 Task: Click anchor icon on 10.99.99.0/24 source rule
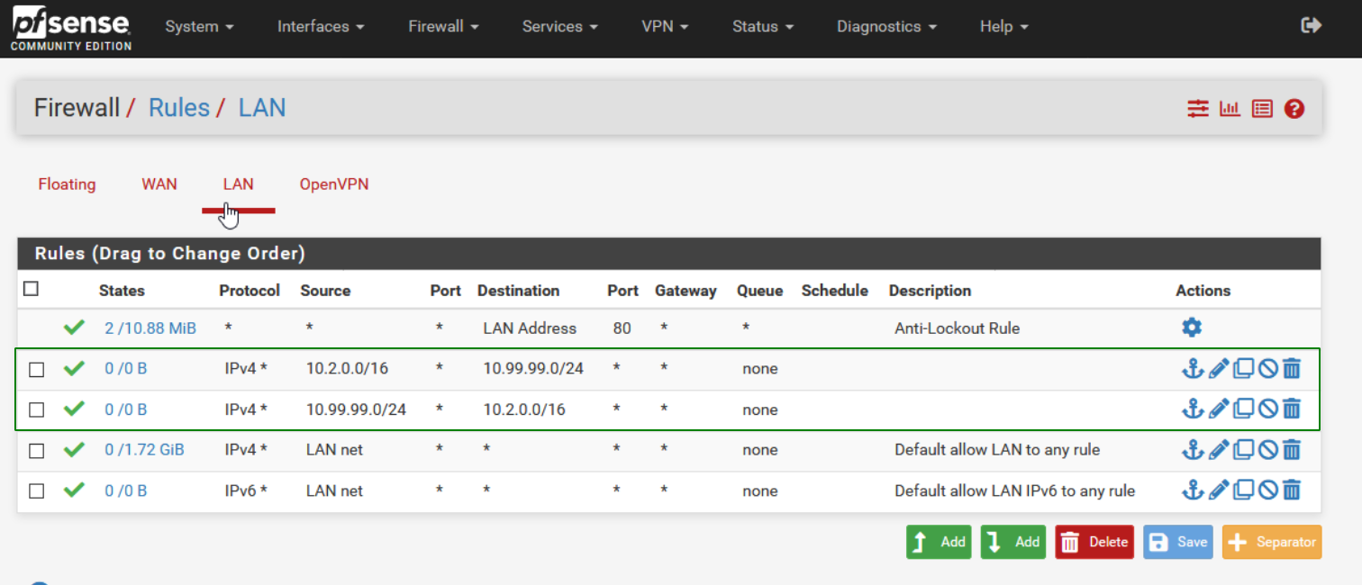click(1193, 409)
